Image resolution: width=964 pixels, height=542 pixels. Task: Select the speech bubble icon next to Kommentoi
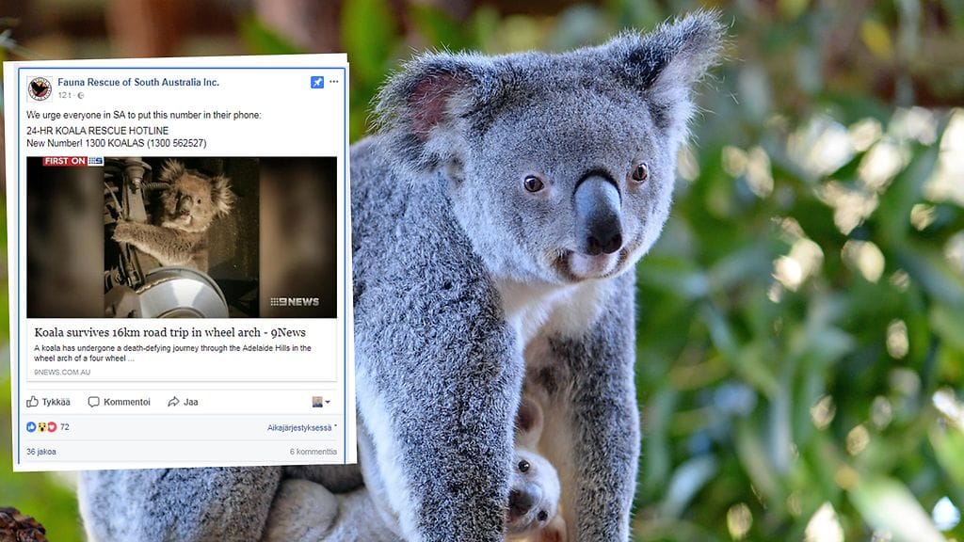pyautogui.click(x=94, y=402)
